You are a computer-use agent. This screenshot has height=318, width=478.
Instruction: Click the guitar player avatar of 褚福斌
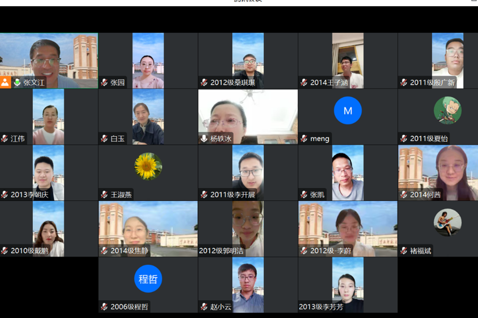tap(447, 222)
